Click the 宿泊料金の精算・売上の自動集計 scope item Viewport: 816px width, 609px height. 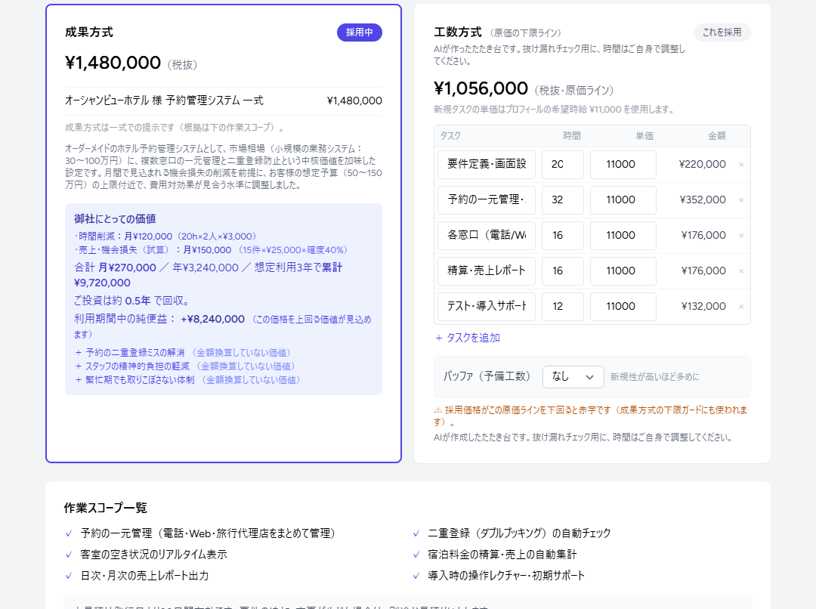click(502, 555)
